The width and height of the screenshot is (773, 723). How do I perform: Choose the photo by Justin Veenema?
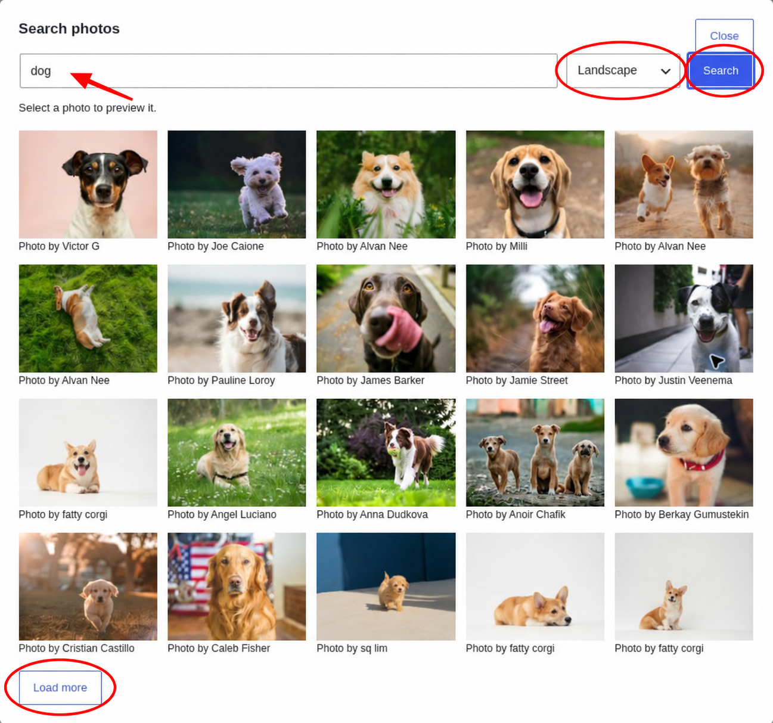pyautogui.click(x=684, y=319)
